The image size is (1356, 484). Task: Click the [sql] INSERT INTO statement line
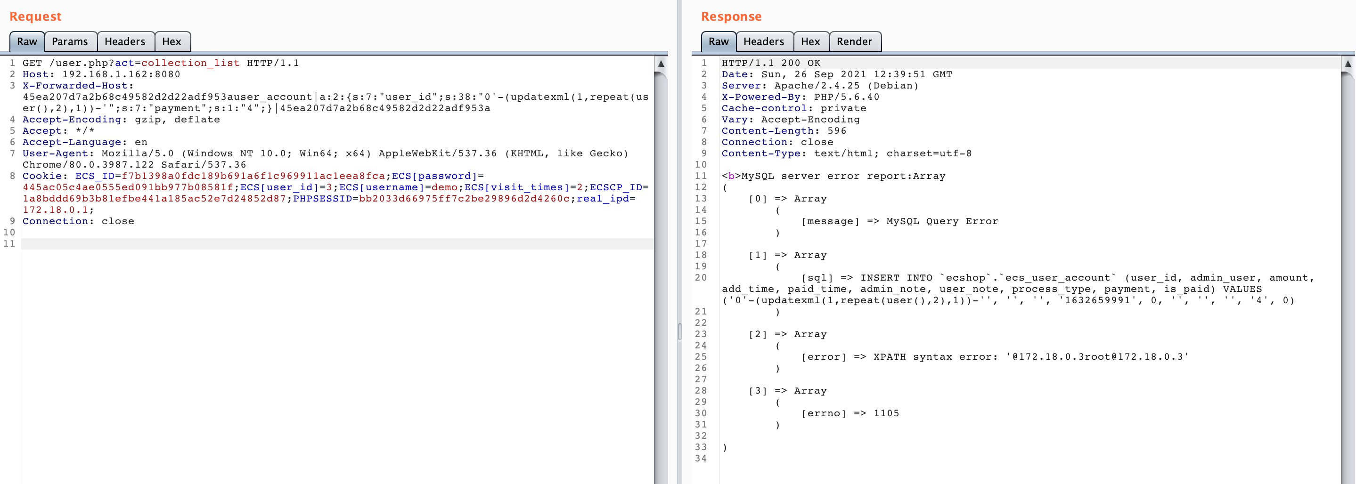click(x=1018, y=290)
